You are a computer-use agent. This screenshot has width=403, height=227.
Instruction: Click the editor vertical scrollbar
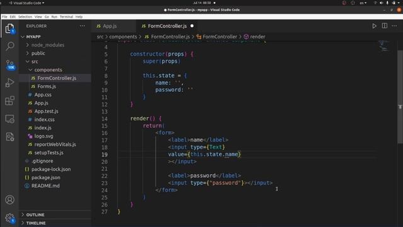[400, 96]
